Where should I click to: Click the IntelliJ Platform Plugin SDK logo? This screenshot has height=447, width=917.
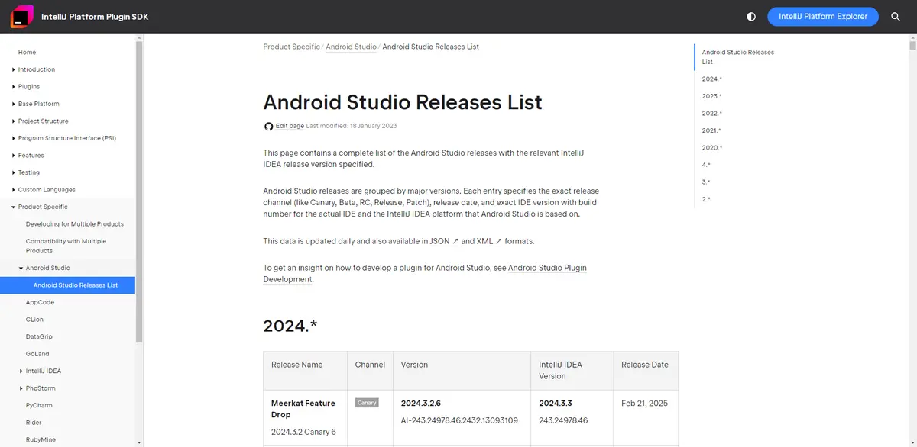(21, 16)
